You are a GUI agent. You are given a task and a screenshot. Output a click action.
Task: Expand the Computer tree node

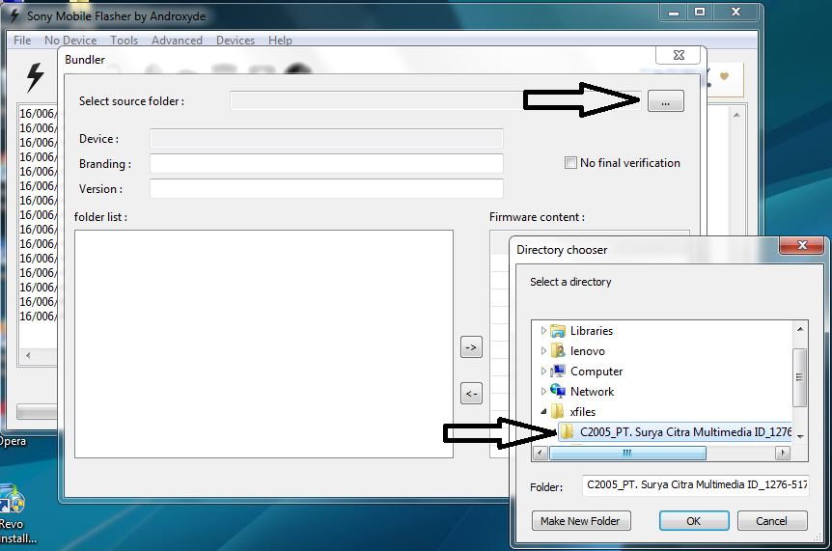coord(543,372)
